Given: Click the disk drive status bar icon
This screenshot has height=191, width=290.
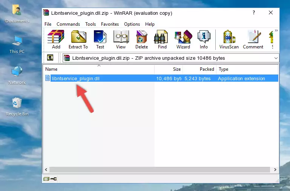Looking at the screenshot, I should [x=46, y=179].
